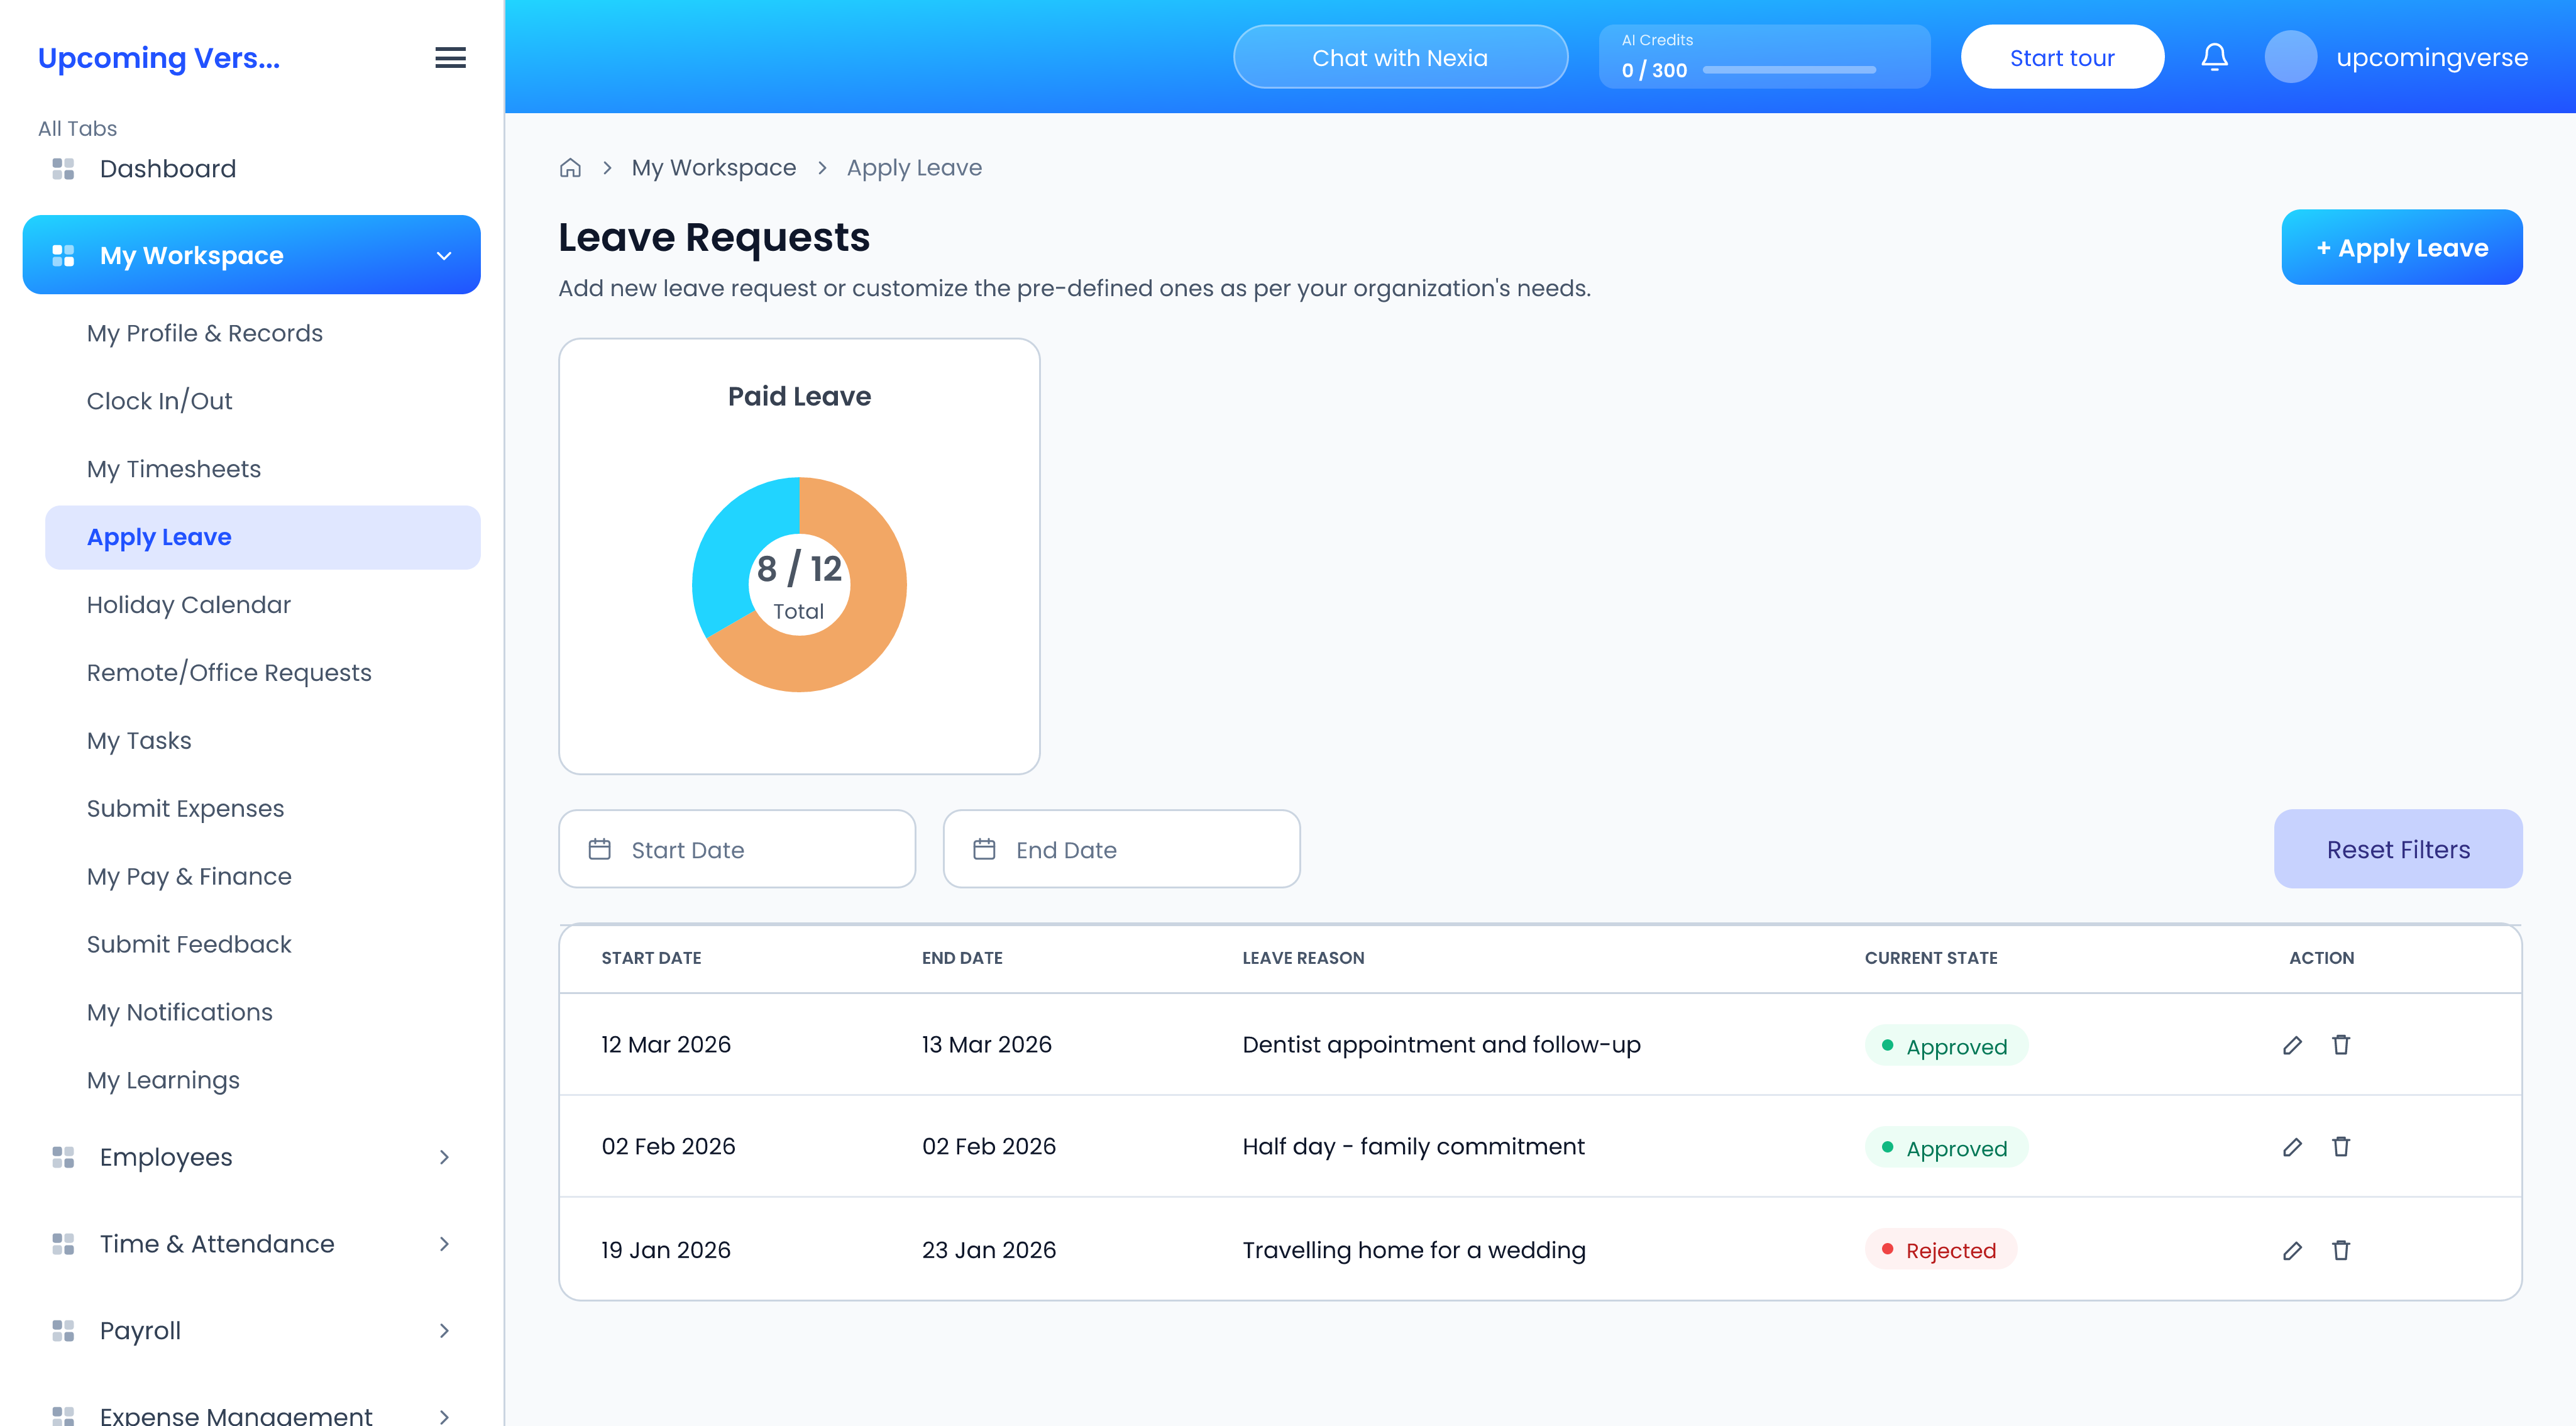This screenshot has height=1426, width=2576.
Task: Click the Start Date calendar icon
Action: (x=599, y=849)
